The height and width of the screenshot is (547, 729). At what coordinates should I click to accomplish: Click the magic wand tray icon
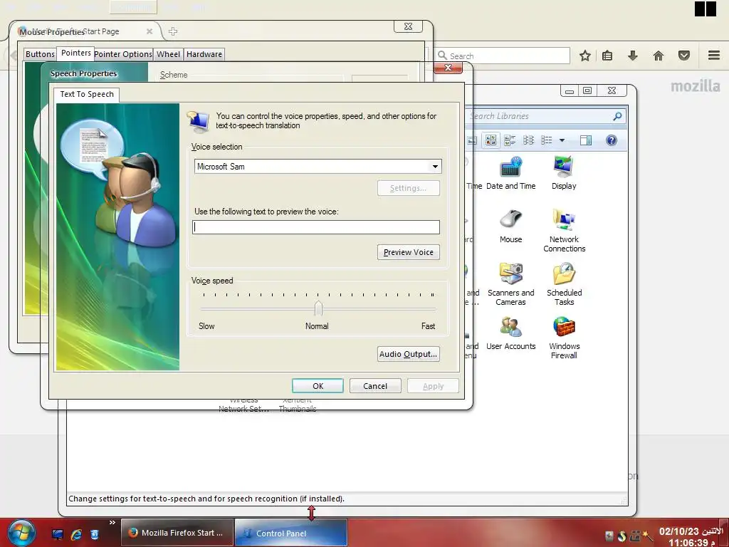pos(648,536)
